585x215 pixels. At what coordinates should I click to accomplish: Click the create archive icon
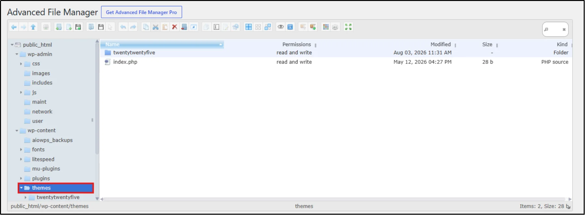tap(313, 27)
